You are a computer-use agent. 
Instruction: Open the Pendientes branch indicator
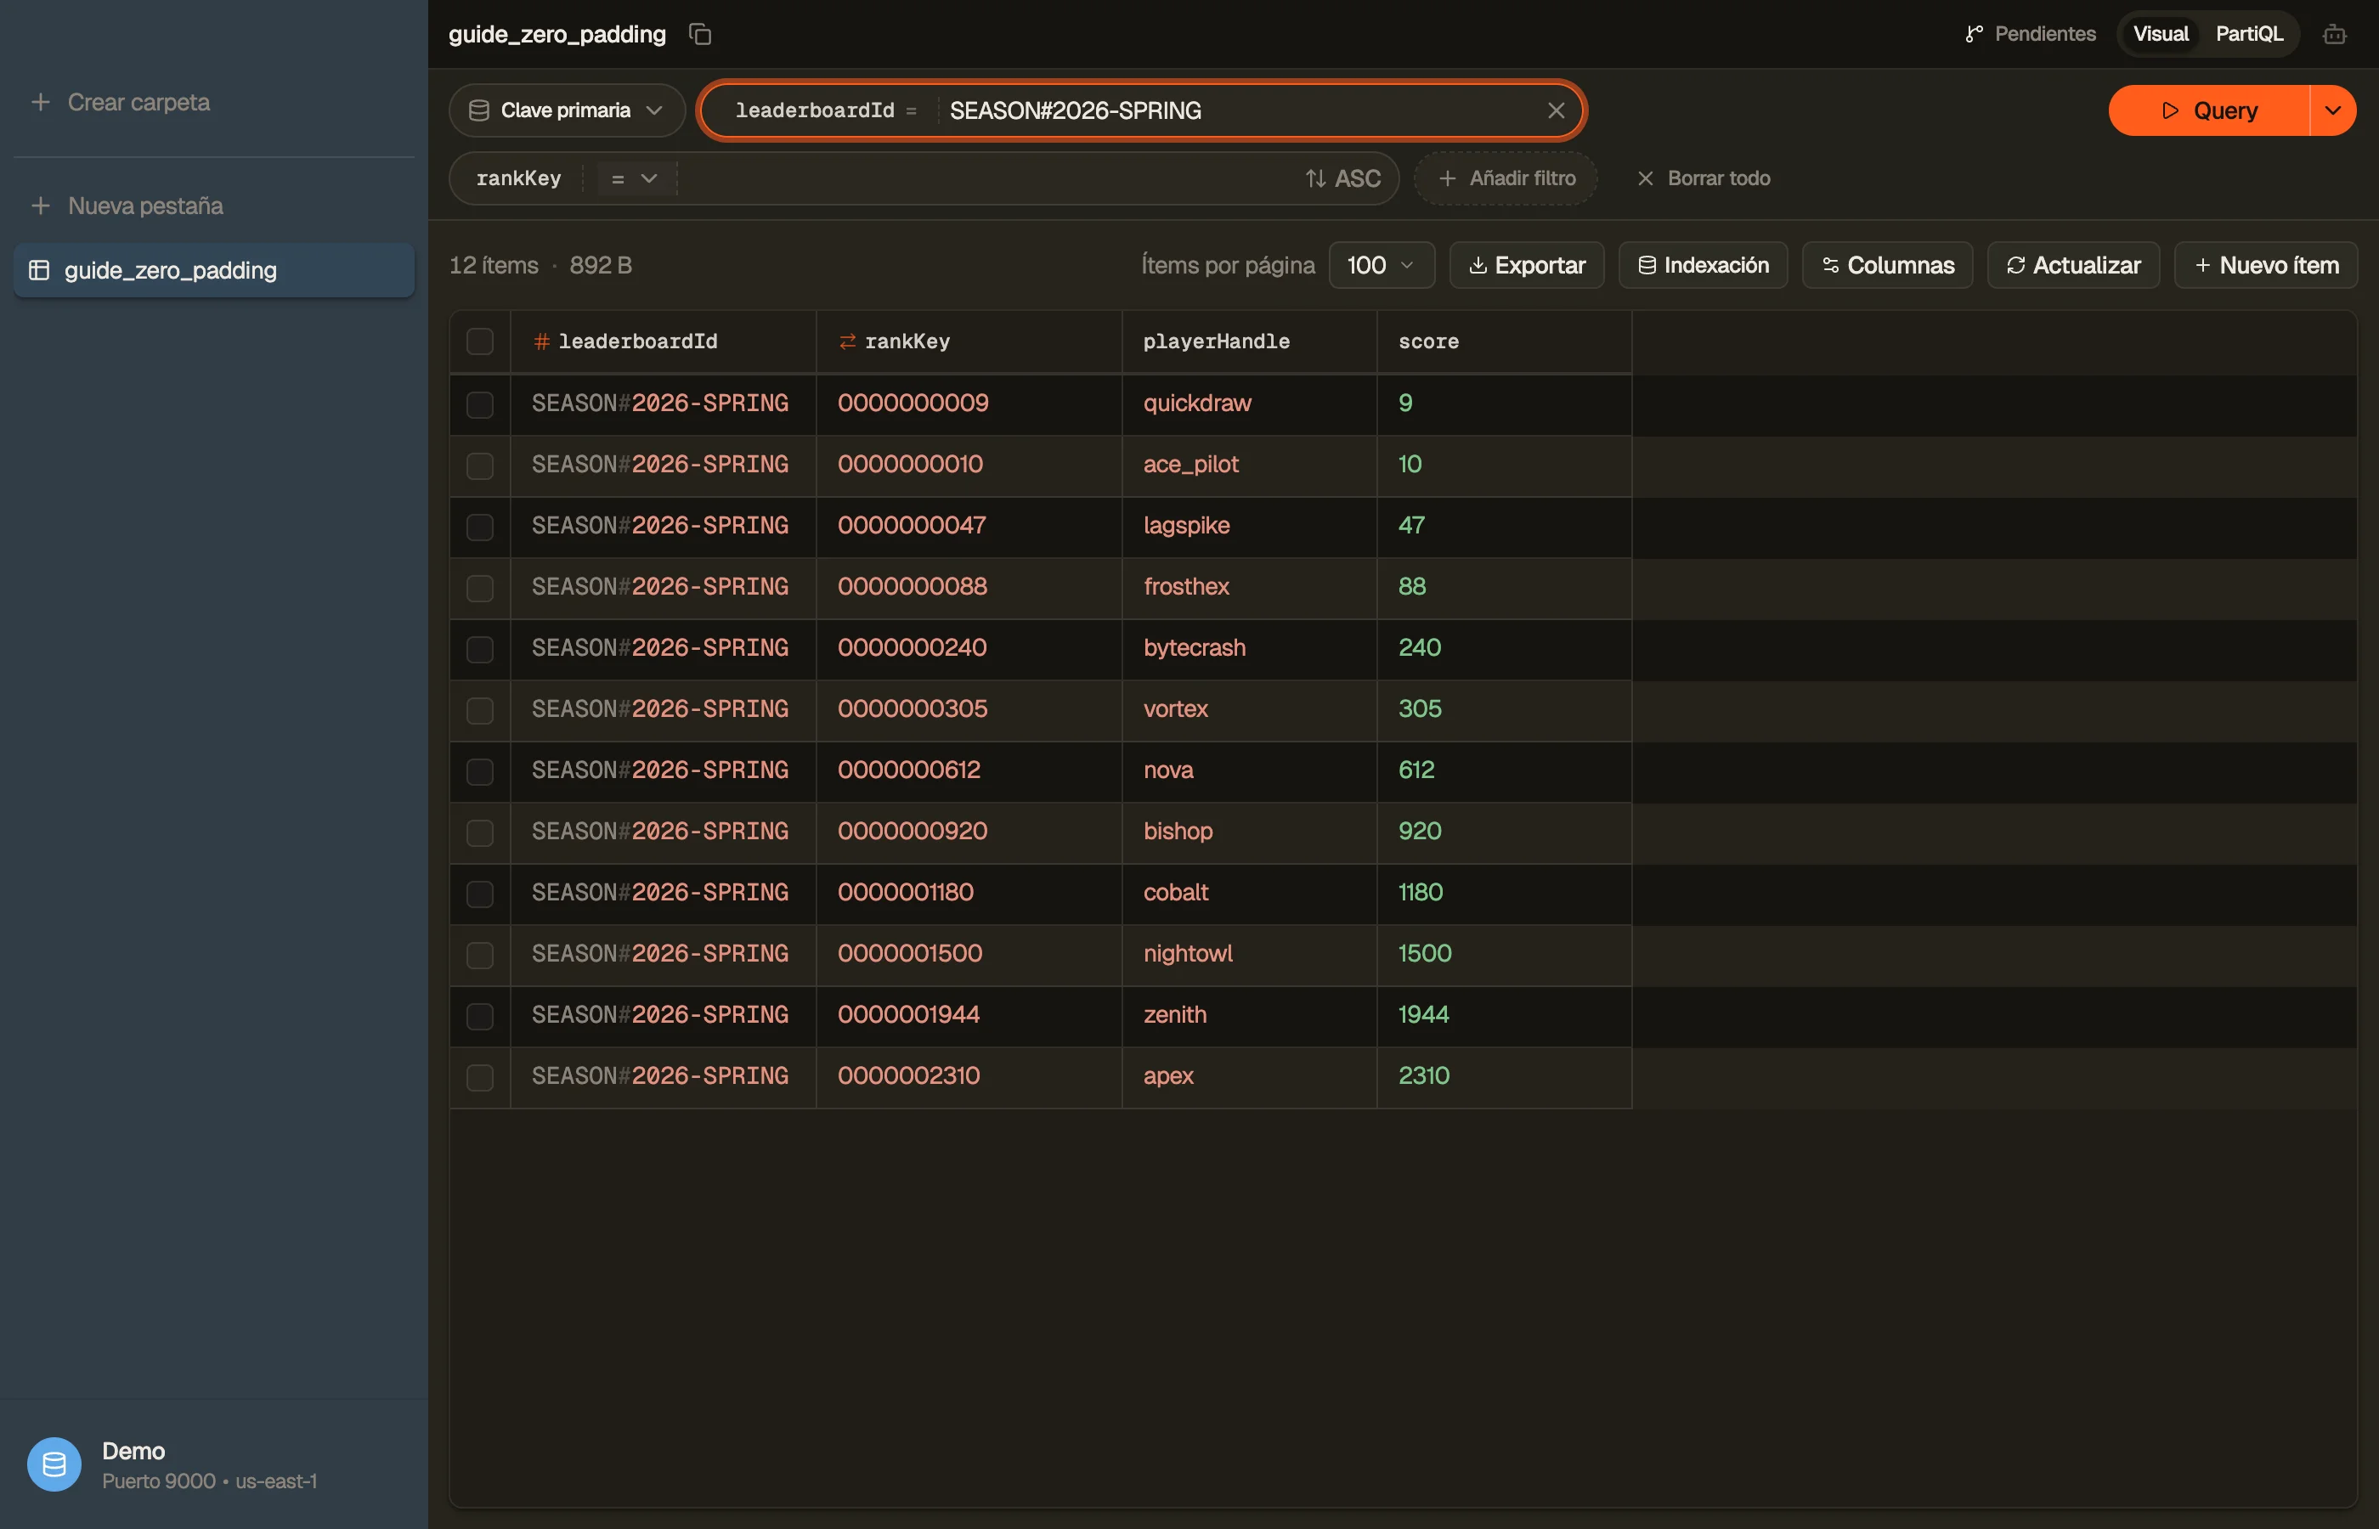(x=2031, y=34)
